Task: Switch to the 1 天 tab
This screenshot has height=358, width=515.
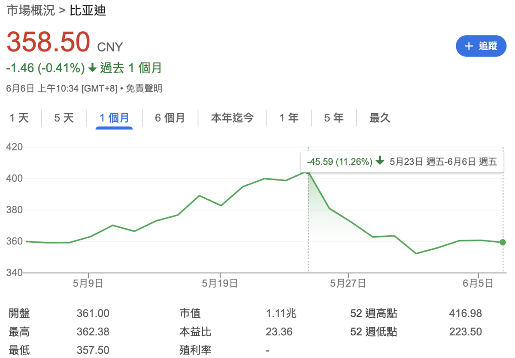Action: click(19, 118)
